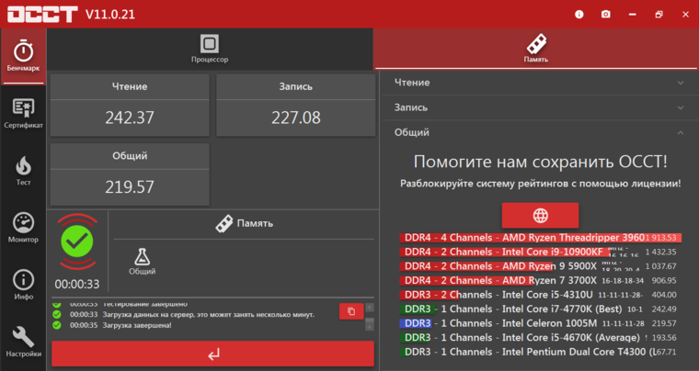Viewport: 699px width, 371px height.
Task: Select the Intel Celeron 1005M row
Action: [x=540, y=323]
